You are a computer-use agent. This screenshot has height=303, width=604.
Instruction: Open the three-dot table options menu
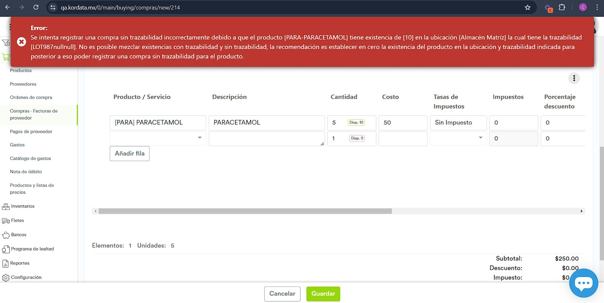click(574, 78)
